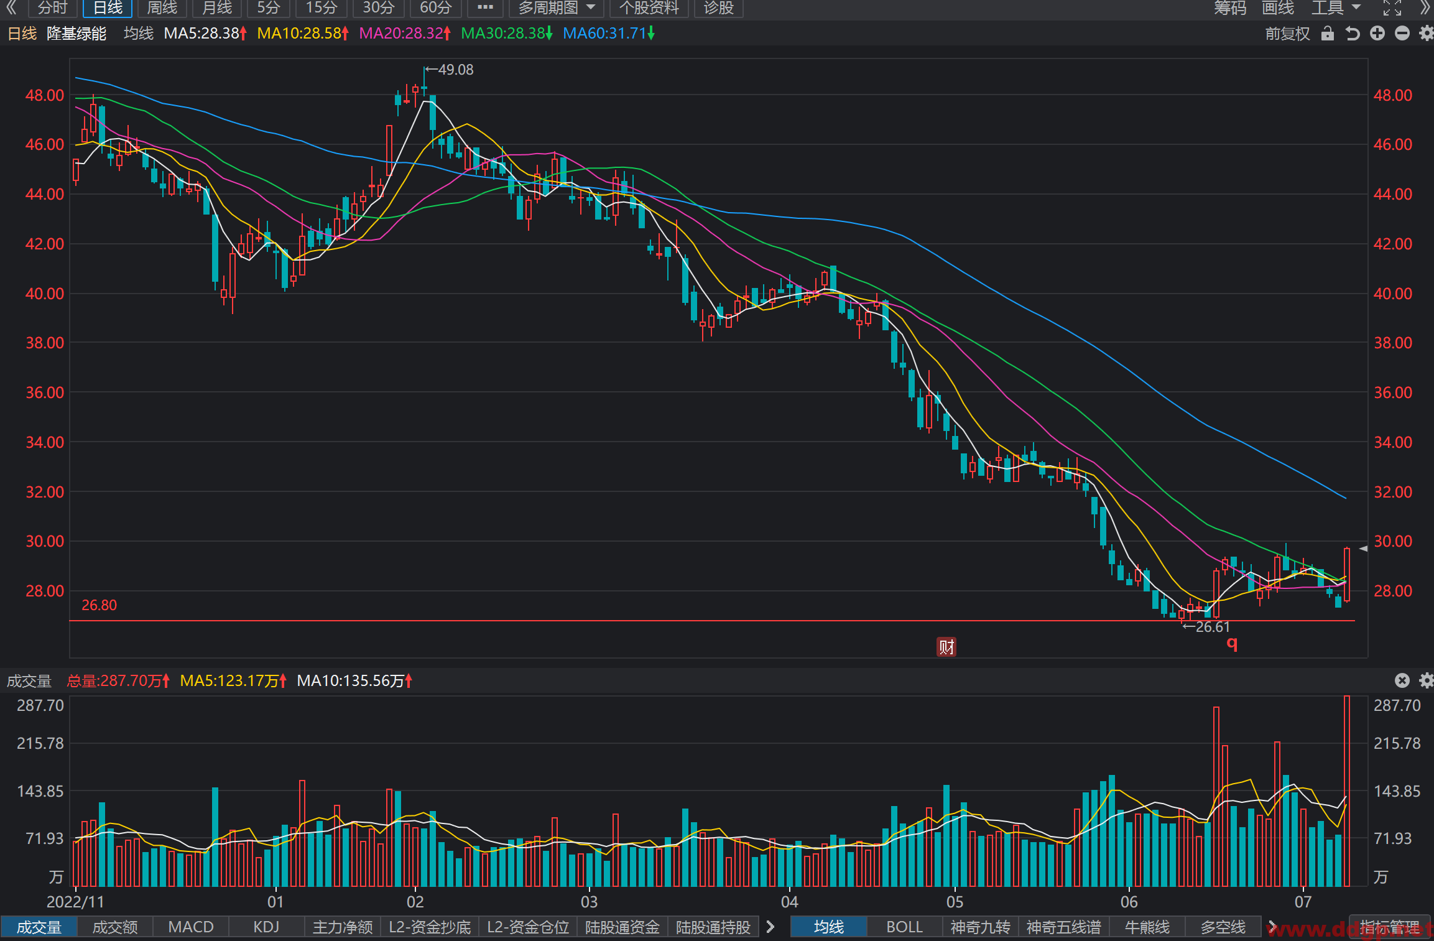Select 成交量 sub-indicator tab
This screenshot has width=1434, height=941.
(x=39, y=927)
